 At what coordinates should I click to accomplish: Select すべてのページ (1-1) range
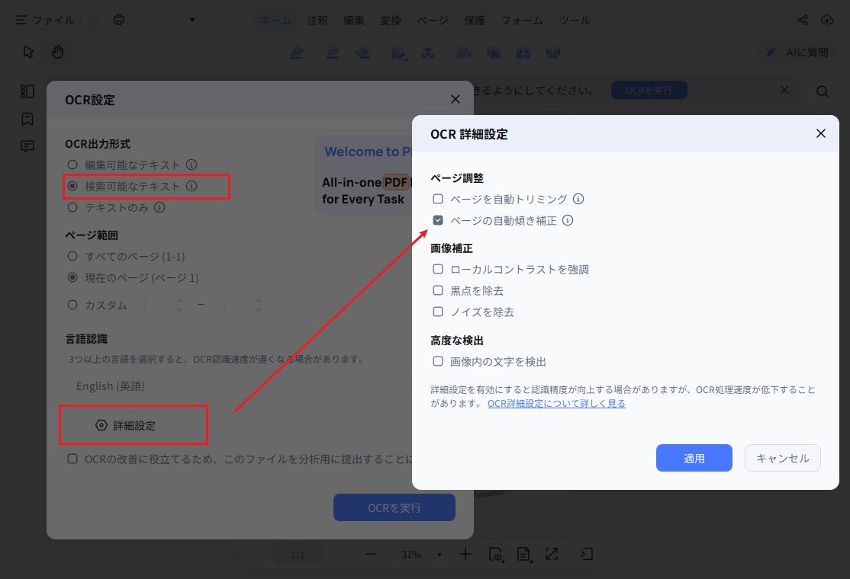(72, 256)
